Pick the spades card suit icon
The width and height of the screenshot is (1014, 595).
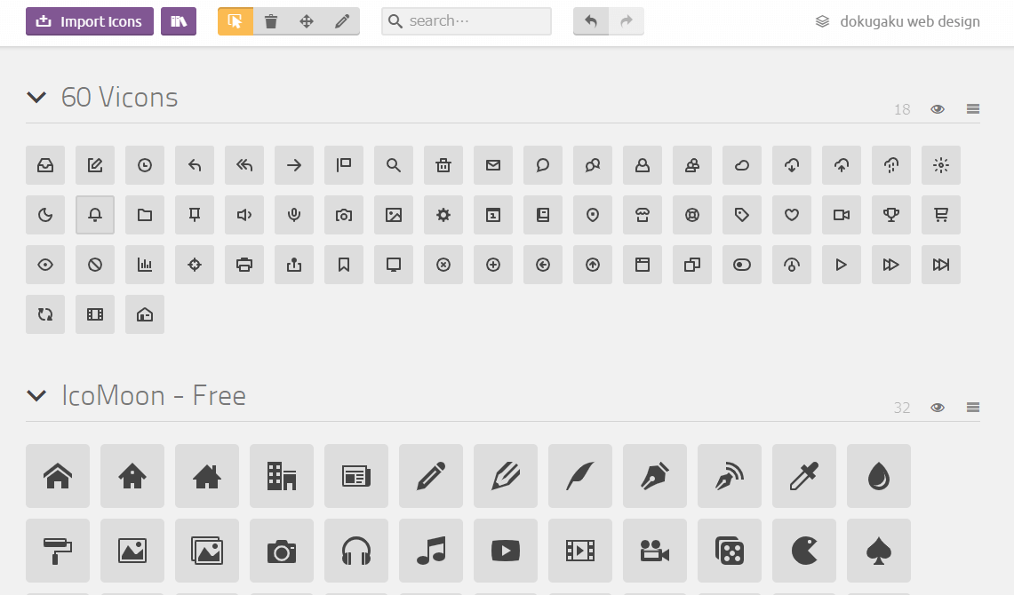pyautogui.click(x=879, y=551)
